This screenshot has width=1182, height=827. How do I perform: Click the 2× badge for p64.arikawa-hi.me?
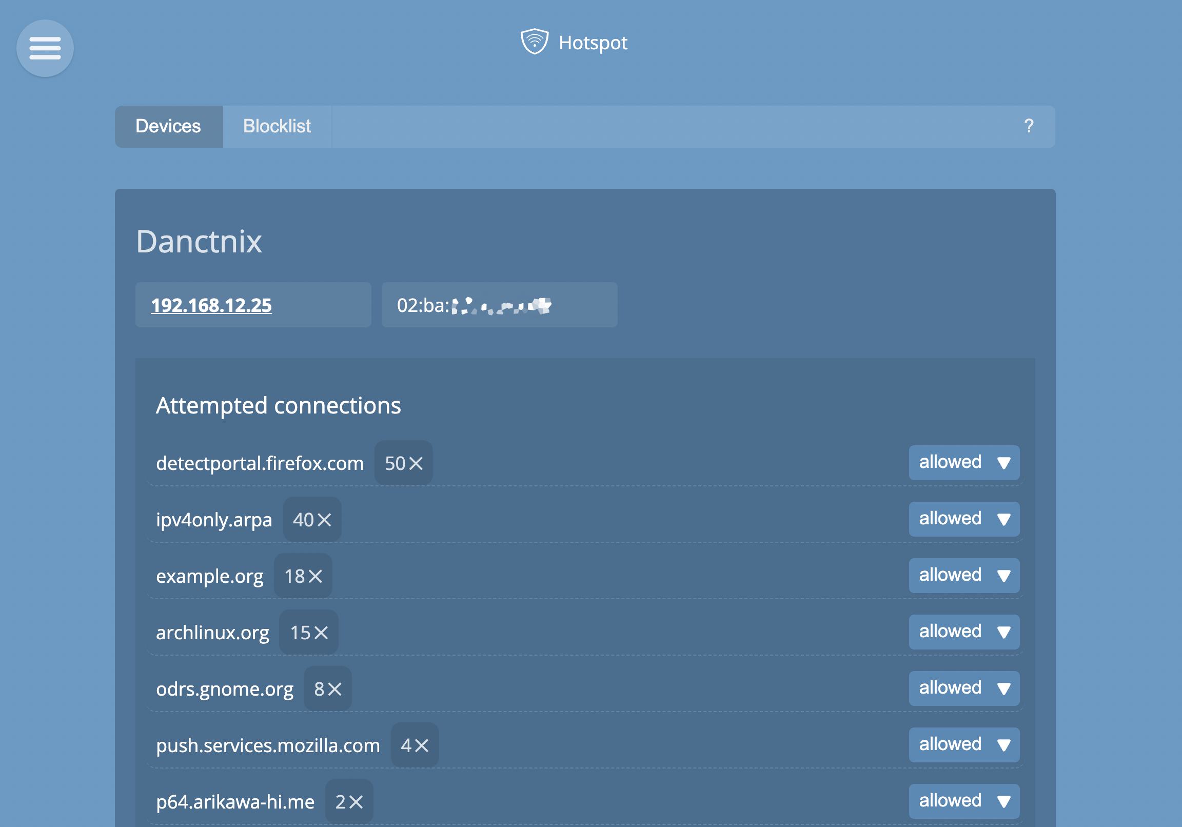pyautogui.click(x=348, y=801)
